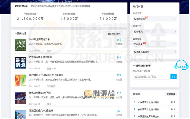190x119 pixels.
Task: Click the 日新增数据量 figure 12,000万
Action: tap(69, 19)
